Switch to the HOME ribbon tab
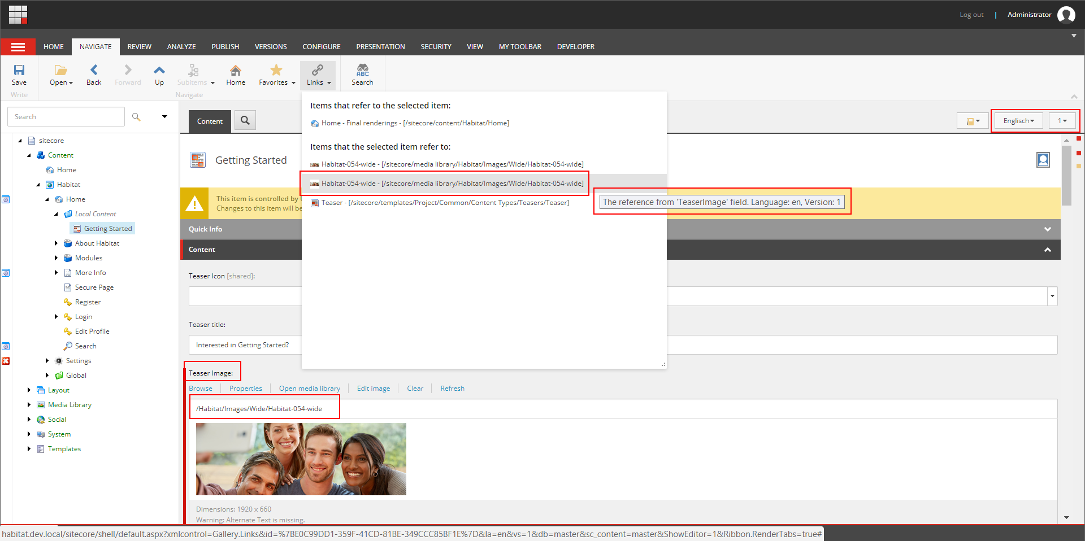Screen dimensions: 1085x541 pos(54,47)
